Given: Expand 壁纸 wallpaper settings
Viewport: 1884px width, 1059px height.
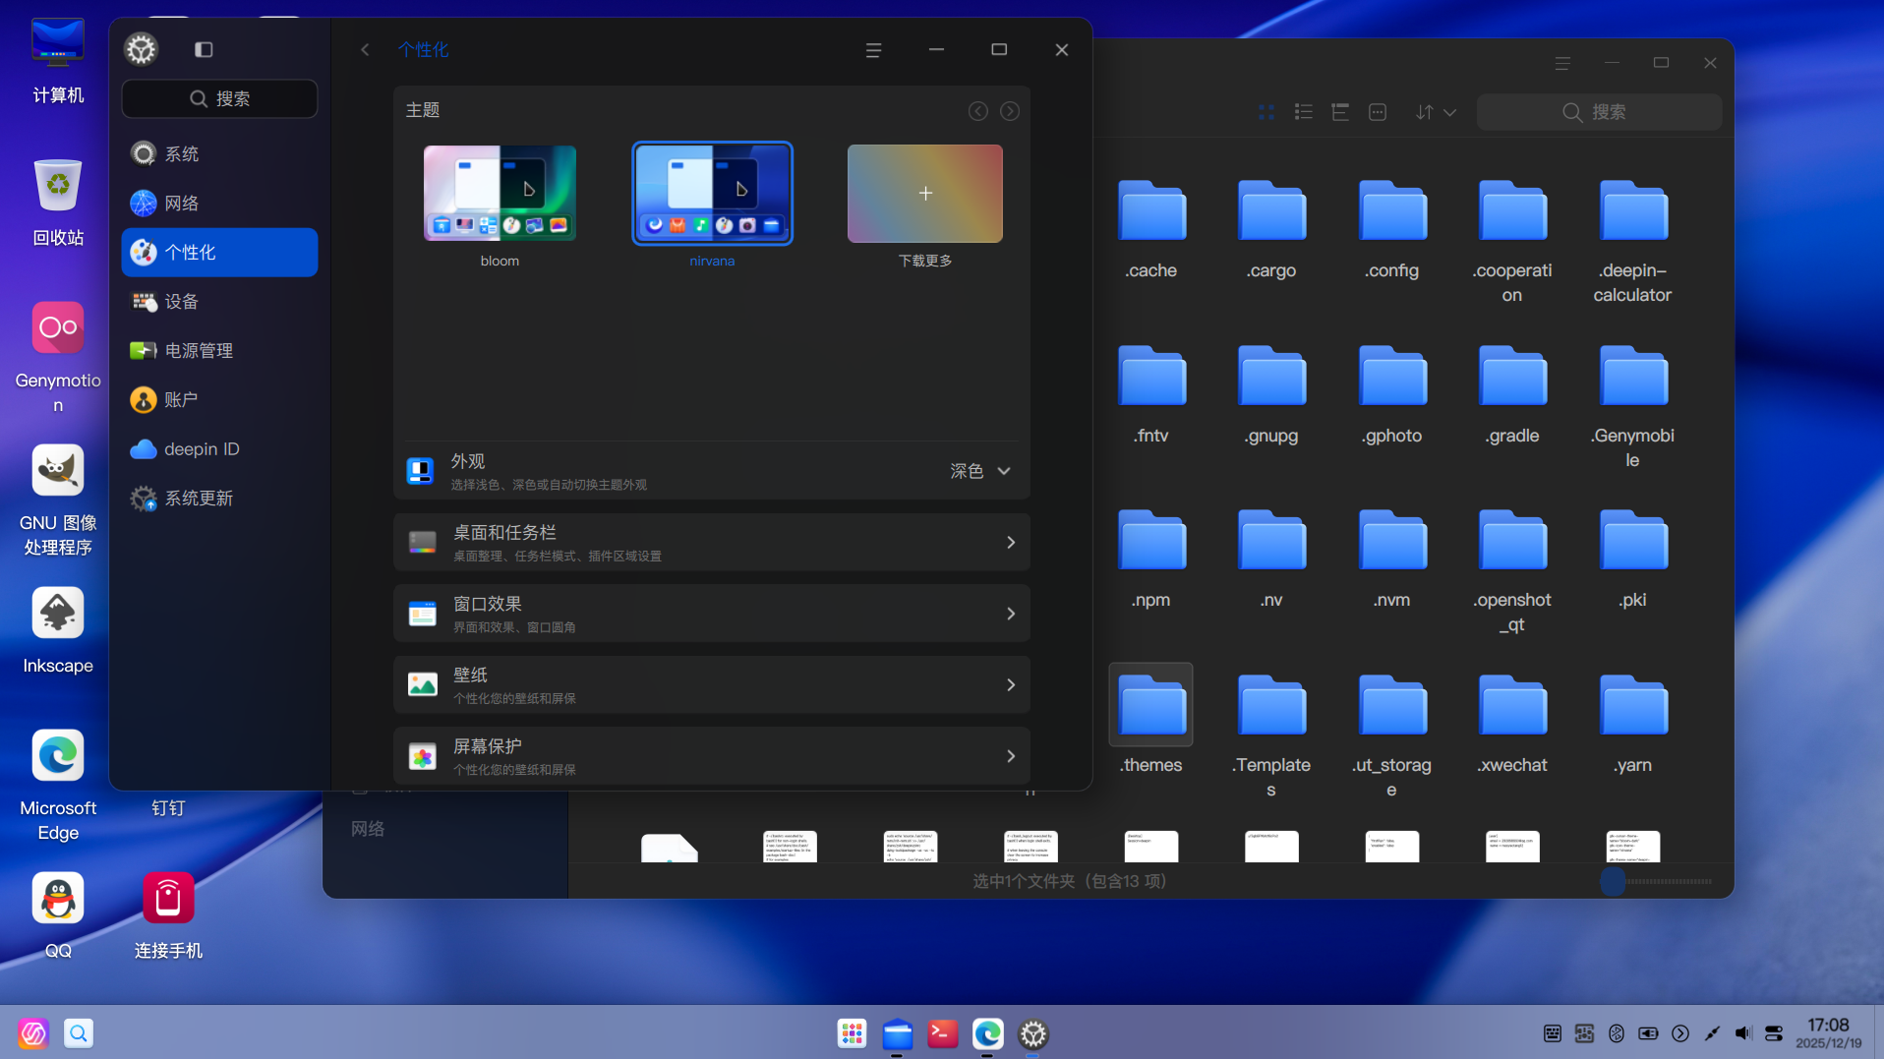Looking at the screenshot, I should [x=712, y=685].
